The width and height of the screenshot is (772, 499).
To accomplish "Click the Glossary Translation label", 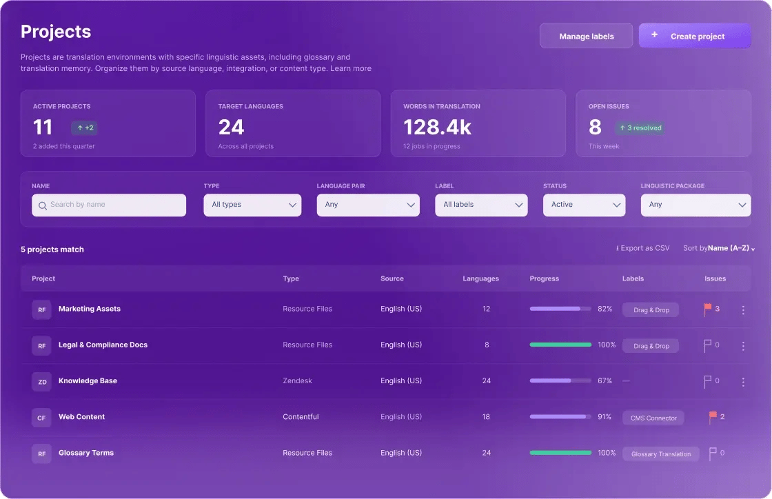I will tap(661, 454).
